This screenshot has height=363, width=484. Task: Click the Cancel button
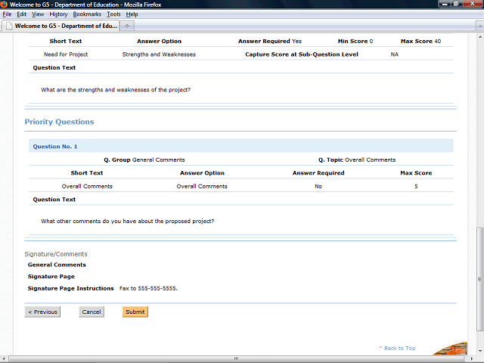(x=92, y=312)
